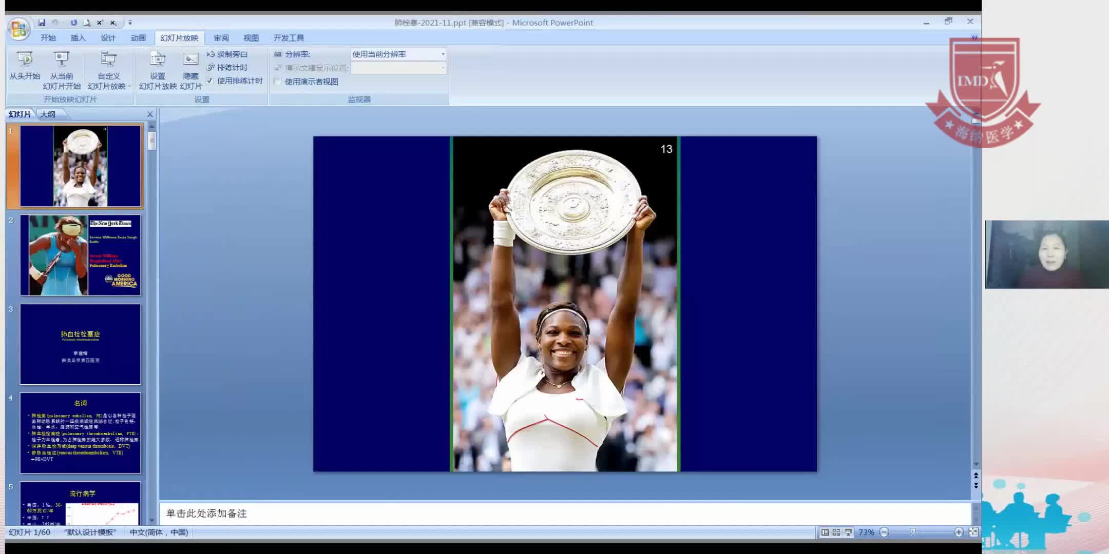This screenshot has width=1109, height=554.
Task: Enable Use Presenter View (使用演示者视图) checkbox
Action: (278, 82)
